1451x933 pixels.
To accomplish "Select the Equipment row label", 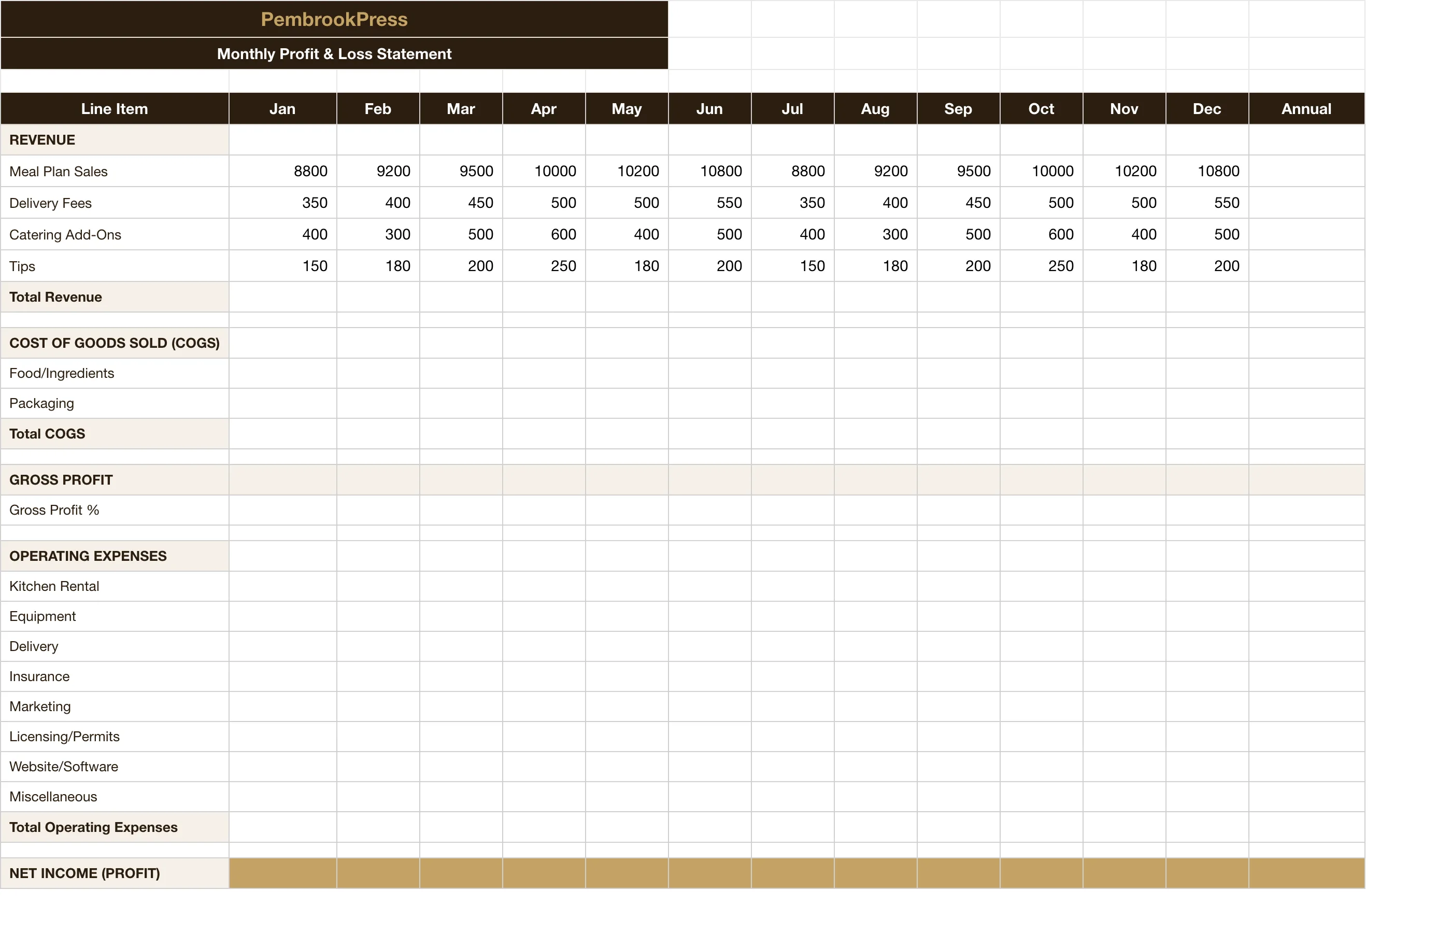I will point(115,616).
